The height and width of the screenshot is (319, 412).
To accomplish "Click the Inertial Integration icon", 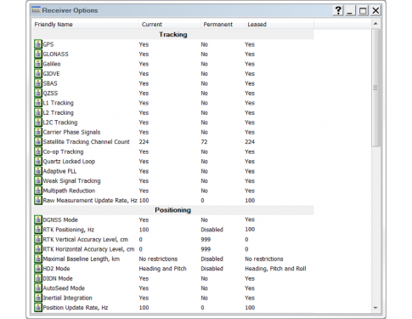I will point(38,298).
